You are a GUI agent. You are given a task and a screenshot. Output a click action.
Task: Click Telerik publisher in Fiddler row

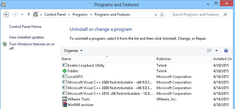coord(162,71)
